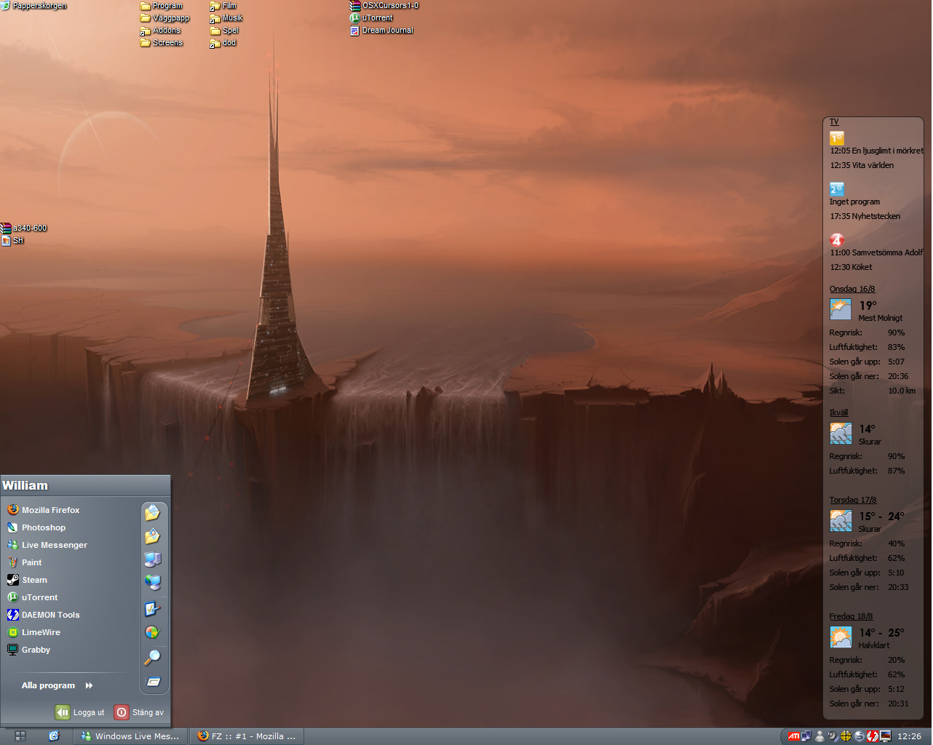The height and width of the screenshot is (745, 933).
Task: Open the magnifying glass search icon
Action: coord(152,658)
